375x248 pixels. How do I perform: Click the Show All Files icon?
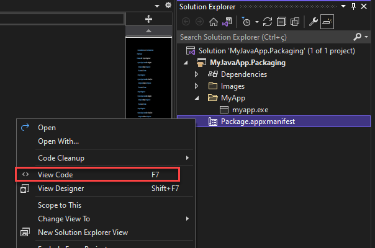295,22
